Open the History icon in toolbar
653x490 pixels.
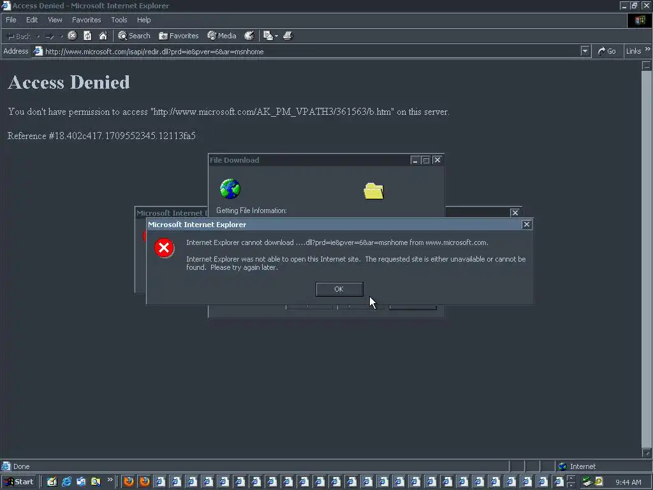pos(249,36)
